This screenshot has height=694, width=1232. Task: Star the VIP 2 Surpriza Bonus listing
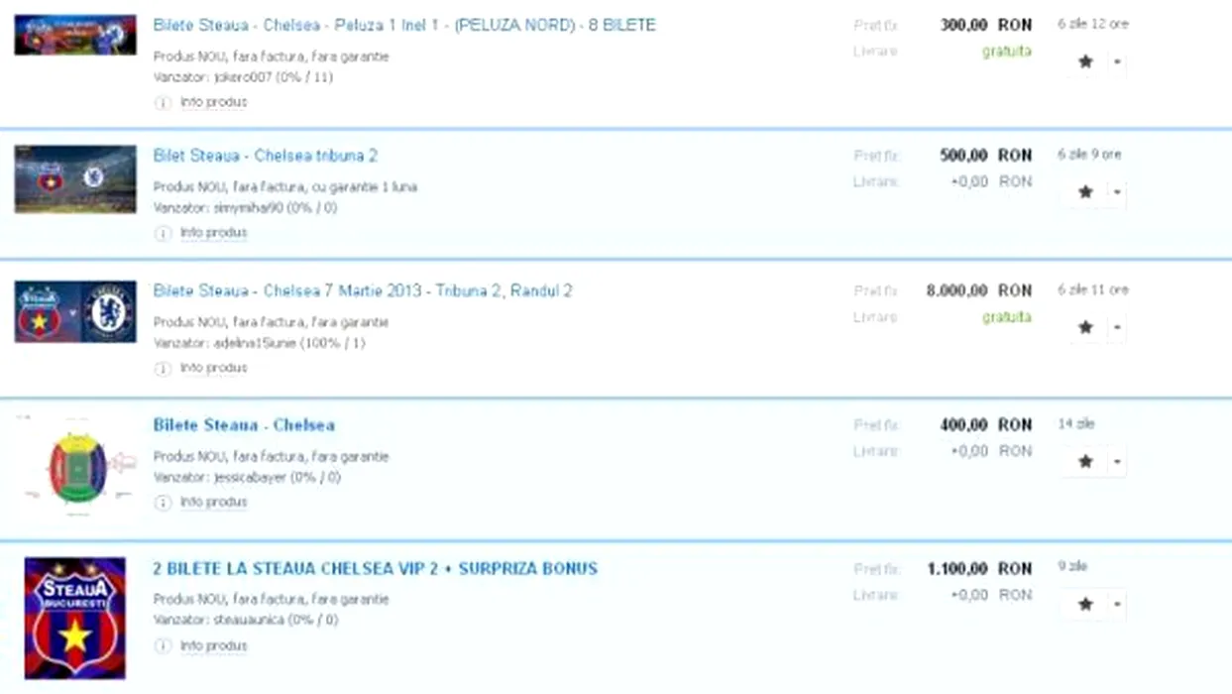[1085, 604]
